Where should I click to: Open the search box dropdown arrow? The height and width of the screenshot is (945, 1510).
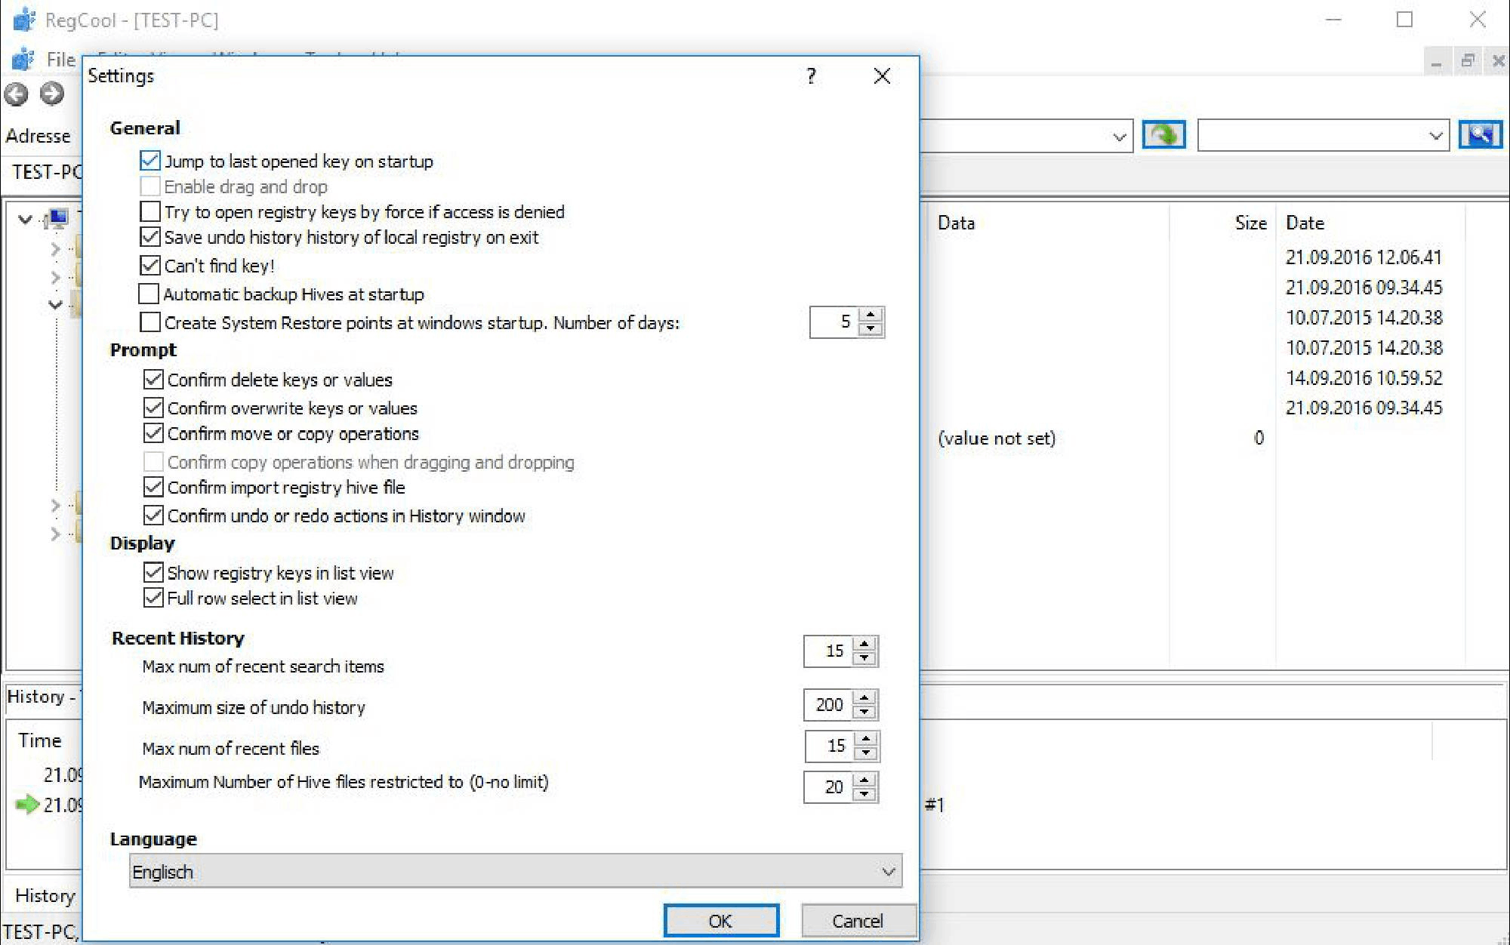[x=1435, y=137]
